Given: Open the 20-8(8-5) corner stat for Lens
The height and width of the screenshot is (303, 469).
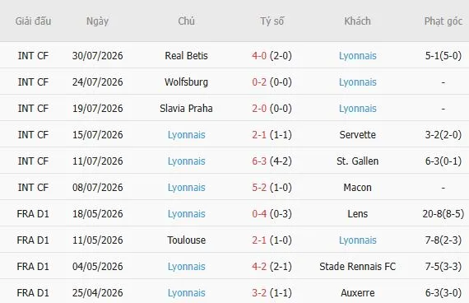Looking at the screenshot, I should [x=443, y=214].
